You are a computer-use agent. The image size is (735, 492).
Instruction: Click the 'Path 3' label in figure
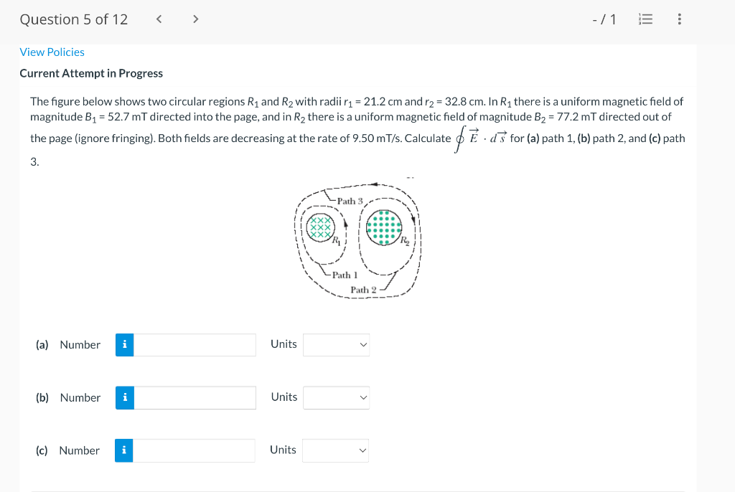[x=350, y=201]
